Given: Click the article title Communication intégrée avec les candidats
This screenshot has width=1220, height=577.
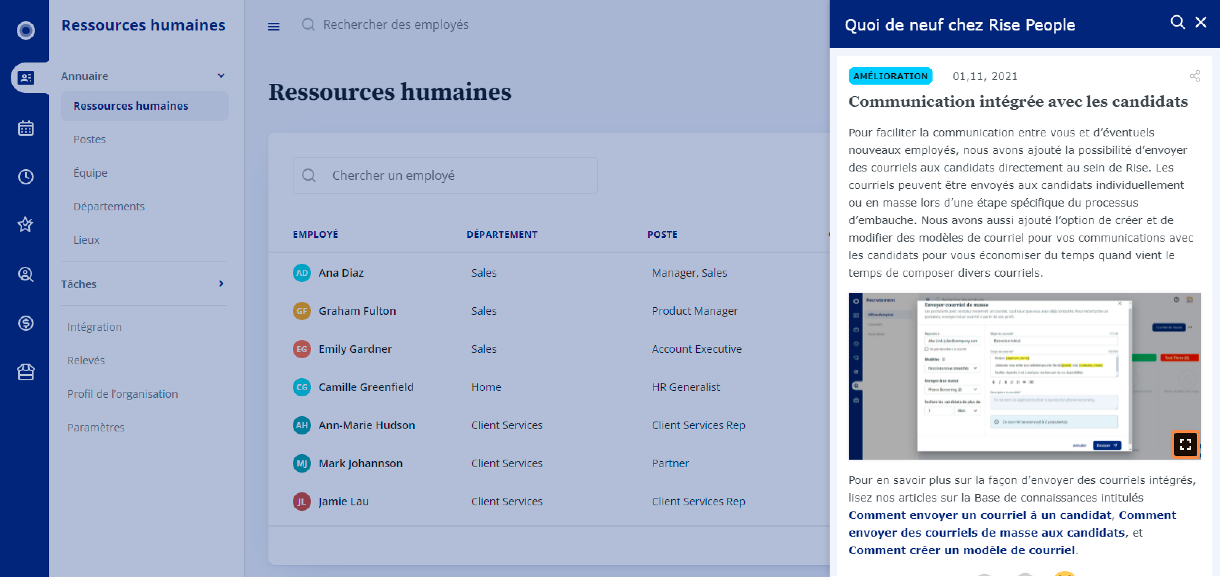Looking at the screenshot, I should click(x=1018, y=101).
